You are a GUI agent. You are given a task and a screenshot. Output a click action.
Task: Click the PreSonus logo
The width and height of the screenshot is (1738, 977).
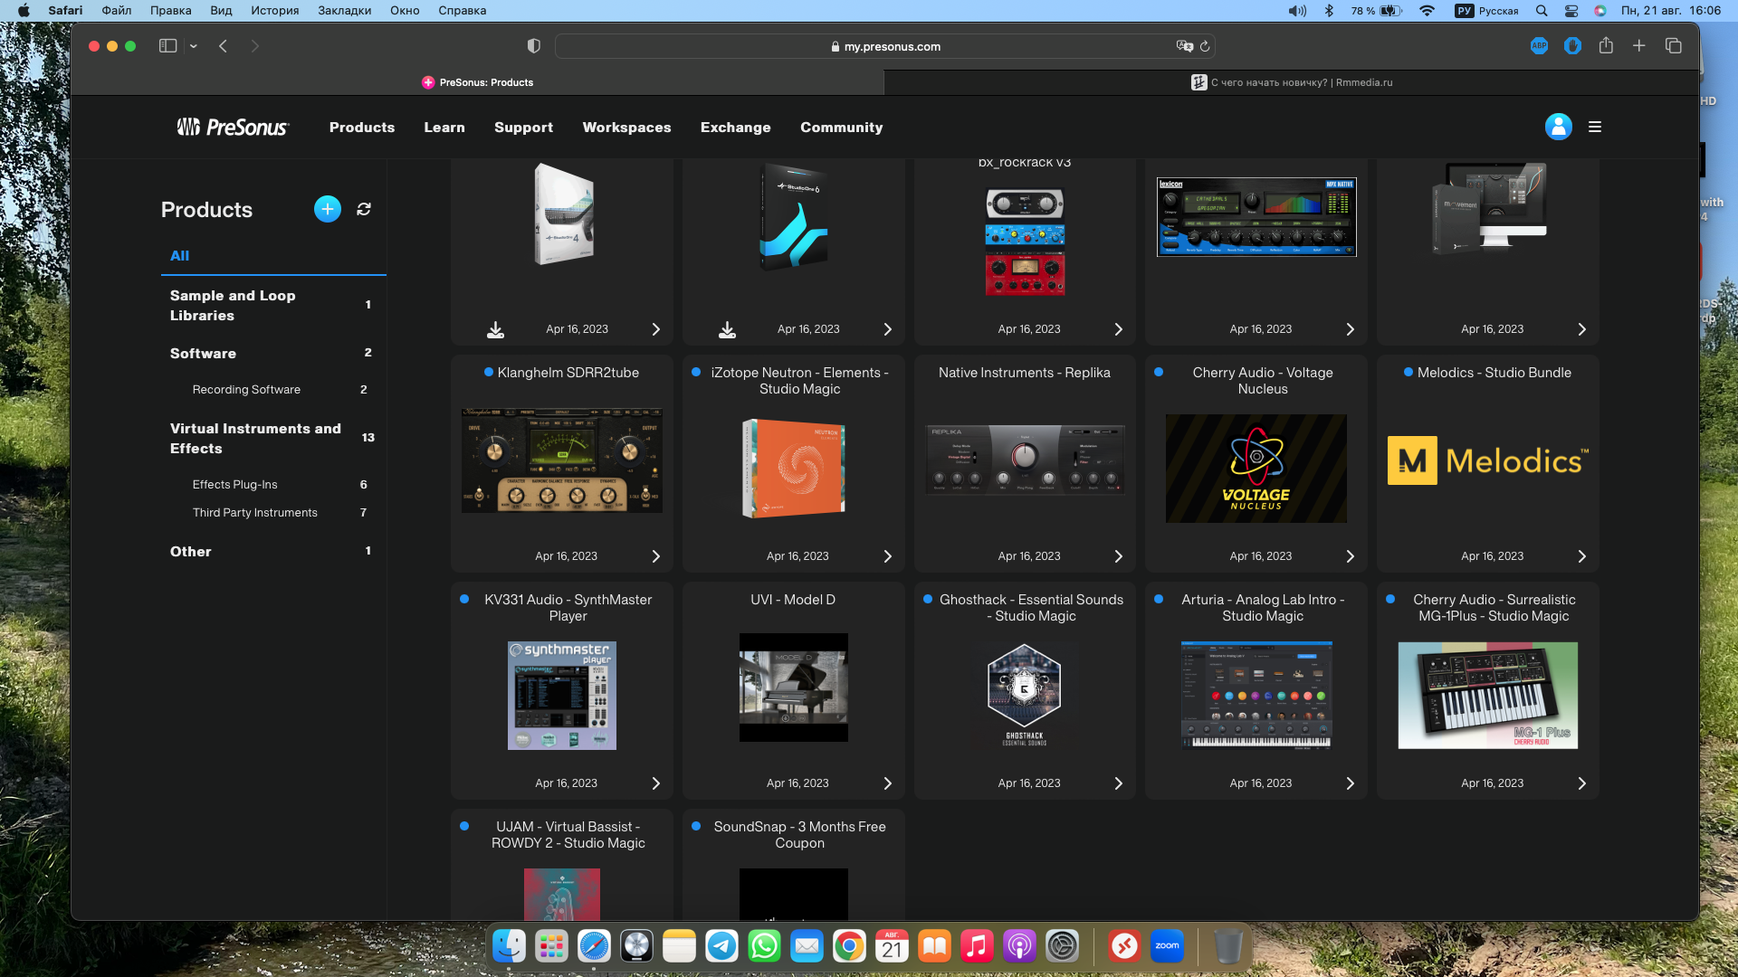(233, 127)
